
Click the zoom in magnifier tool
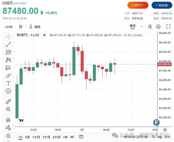point(8,109)
